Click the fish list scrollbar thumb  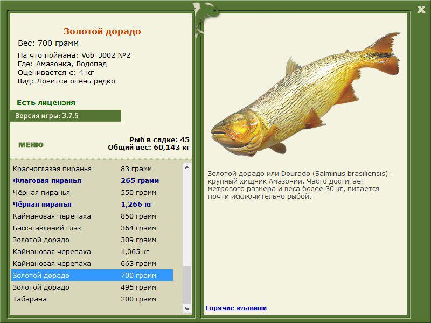pos(187,285)
